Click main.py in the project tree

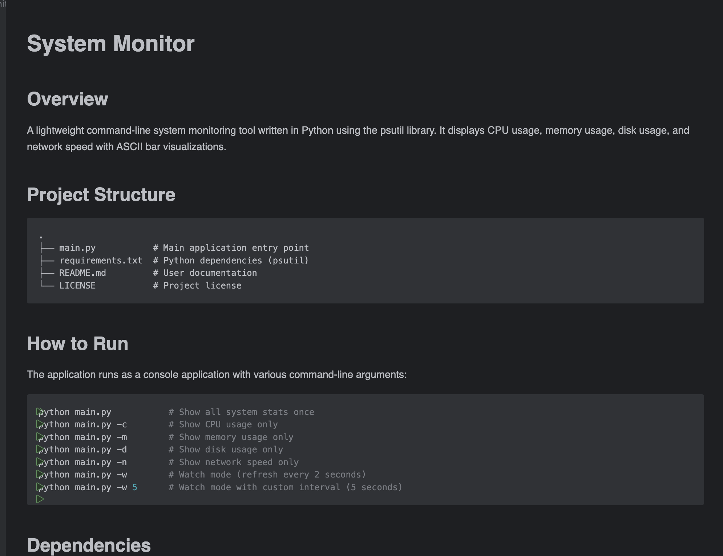pos(77,248)
